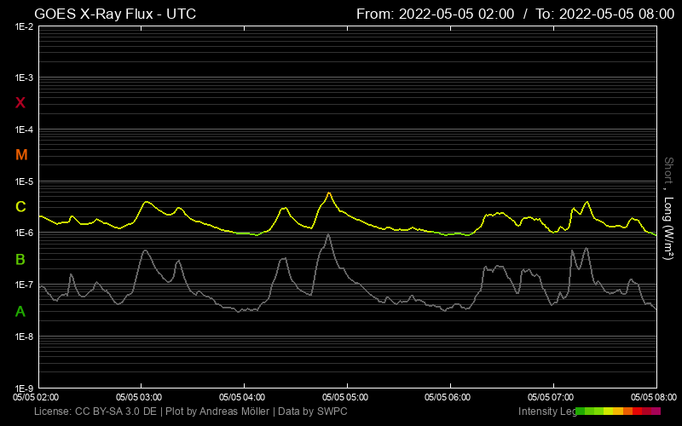Click the dark green swatch in intensity legend

click(581, 411)
